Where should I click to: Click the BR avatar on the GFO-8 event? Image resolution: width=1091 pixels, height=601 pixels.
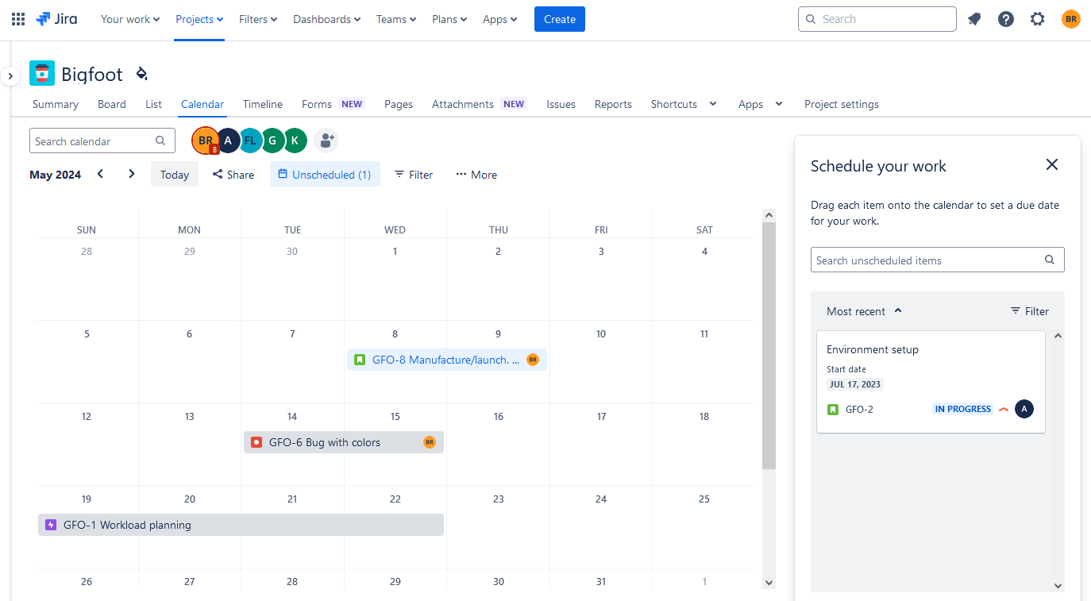click(533, 360)
